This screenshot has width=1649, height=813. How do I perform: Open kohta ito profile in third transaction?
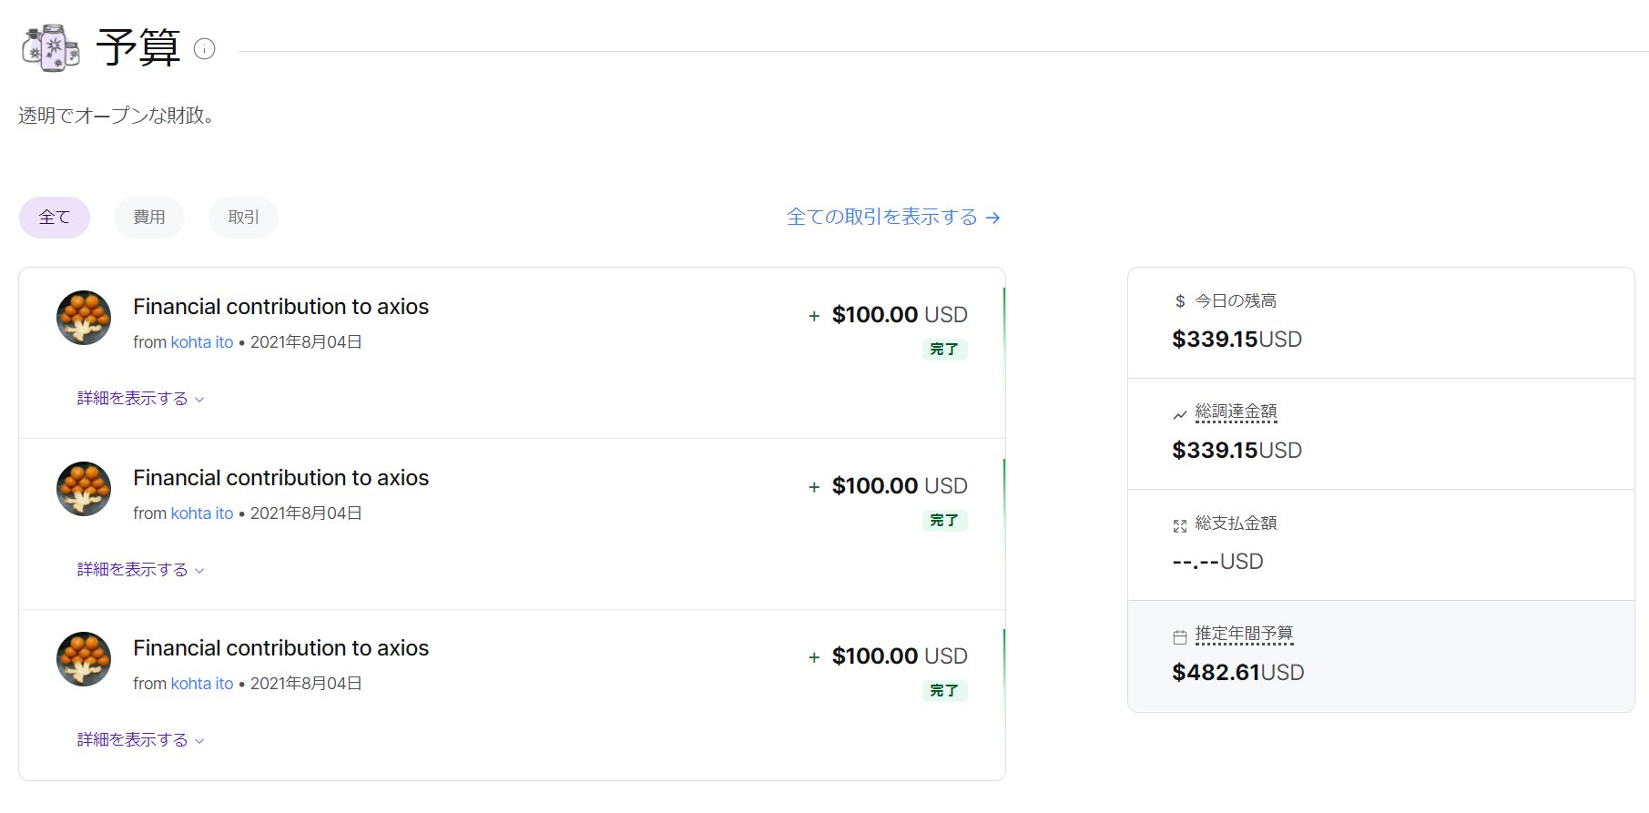tap(202, 684)
